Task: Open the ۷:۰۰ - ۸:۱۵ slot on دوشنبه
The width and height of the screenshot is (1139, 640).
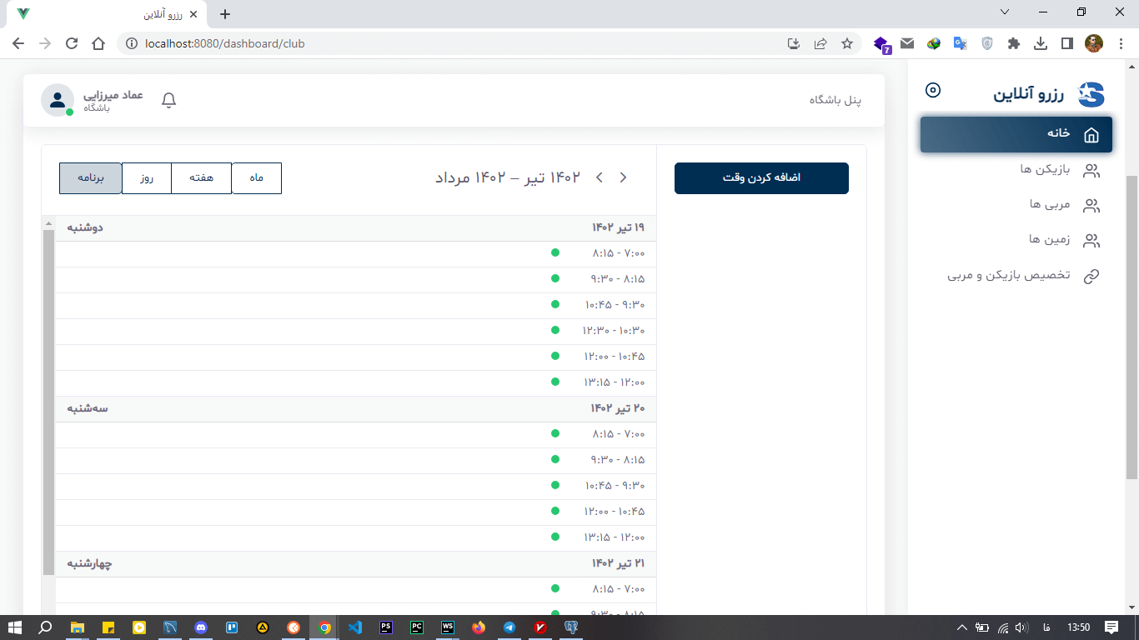Action: coord(356,253)
